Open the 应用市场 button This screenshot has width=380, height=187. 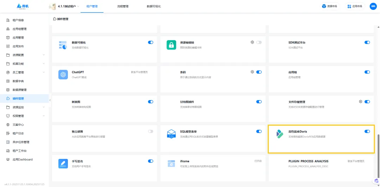tap(355, 6)
